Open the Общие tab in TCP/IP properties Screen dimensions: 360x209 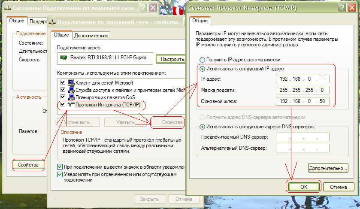200,21
